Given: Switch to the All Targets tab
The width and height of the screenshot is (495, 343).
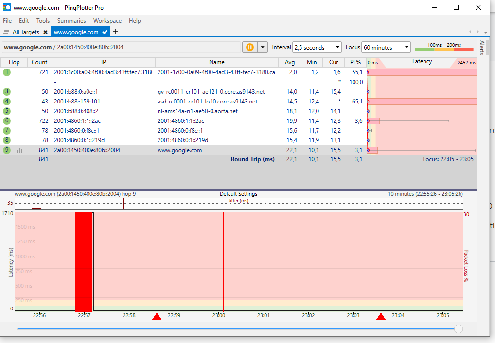Looking at the screenshot, I should [25, 32].
